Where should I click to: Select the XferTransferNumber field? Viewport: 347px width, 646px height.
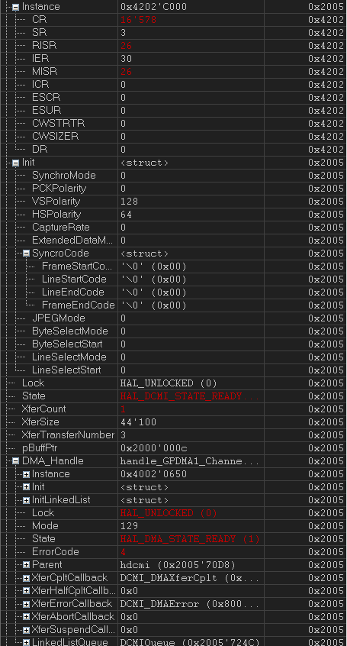pyautogui.click(x=173, y=435)
